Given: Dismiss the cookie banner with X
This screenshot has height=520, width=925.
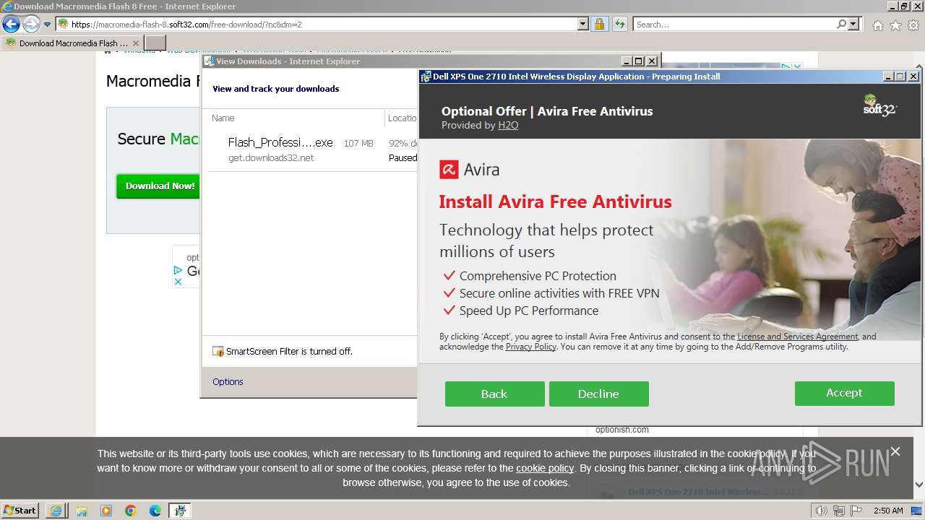Looking at the screenshot, I should pyautogui.click(x=895, y=451).
